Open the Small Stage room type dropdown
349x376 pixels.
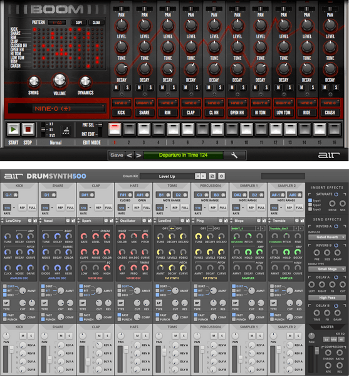point(327,269)
